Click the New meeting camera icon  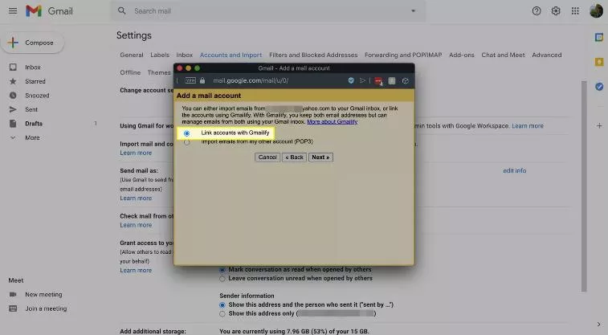[13, 294]
